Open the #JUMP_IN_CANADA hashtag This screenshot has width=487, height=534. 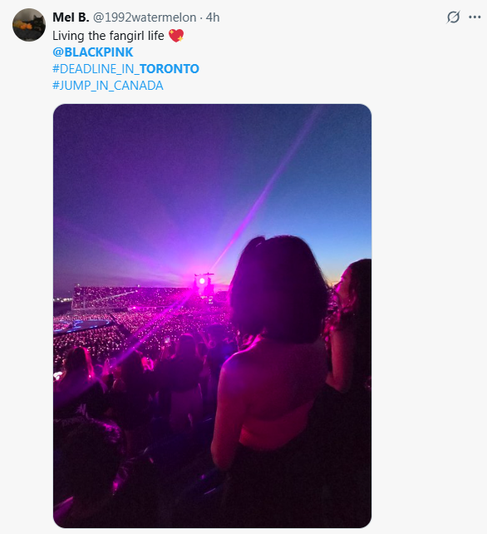coord(108,86)
